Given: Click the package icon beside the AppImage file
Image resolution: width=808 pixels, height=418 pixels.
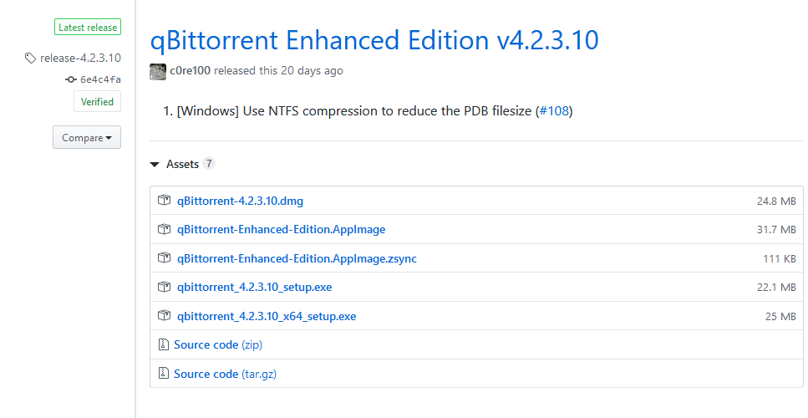Looking at the screenshot, I should (x=165, y=229).
